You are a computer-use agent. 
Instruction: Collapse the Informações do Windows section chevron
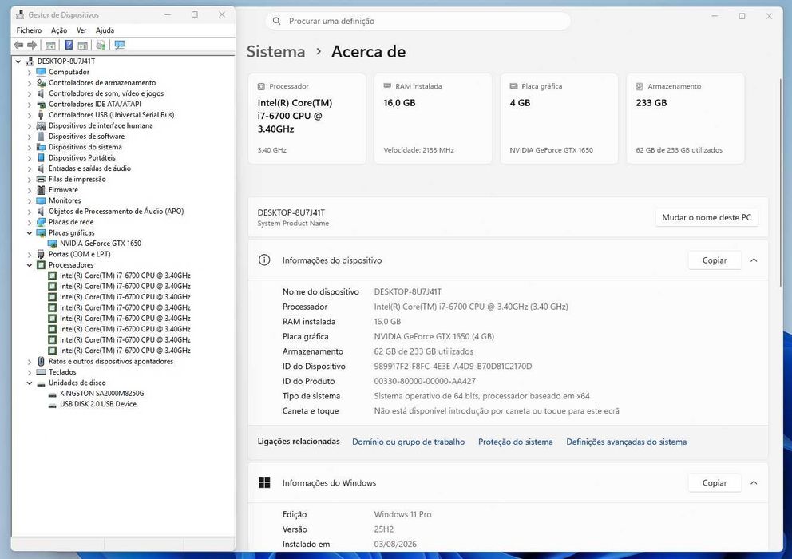(x=754, y=482)
